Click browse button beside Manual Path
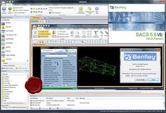The image size is (166, 113). [x=27, y=107]
